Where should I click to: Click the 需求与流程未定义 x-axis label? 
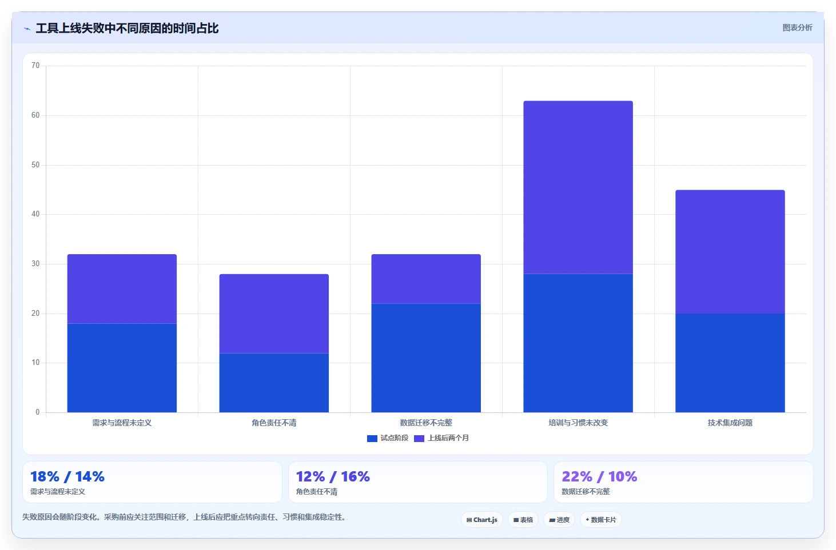122,423
